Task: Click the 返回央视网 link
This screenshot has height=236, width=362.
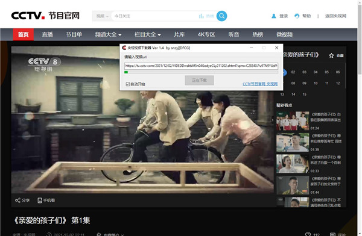Action: [x=335, y=16]
